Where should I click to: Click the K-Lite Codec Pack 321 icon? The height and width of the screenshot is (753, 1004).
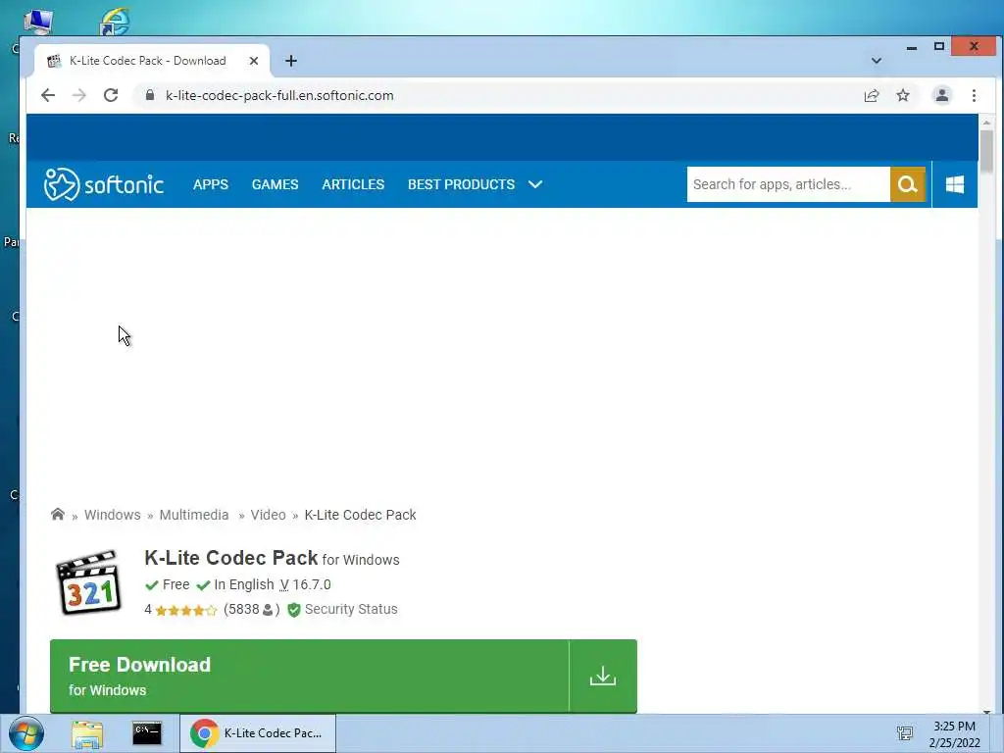point(88,582)
